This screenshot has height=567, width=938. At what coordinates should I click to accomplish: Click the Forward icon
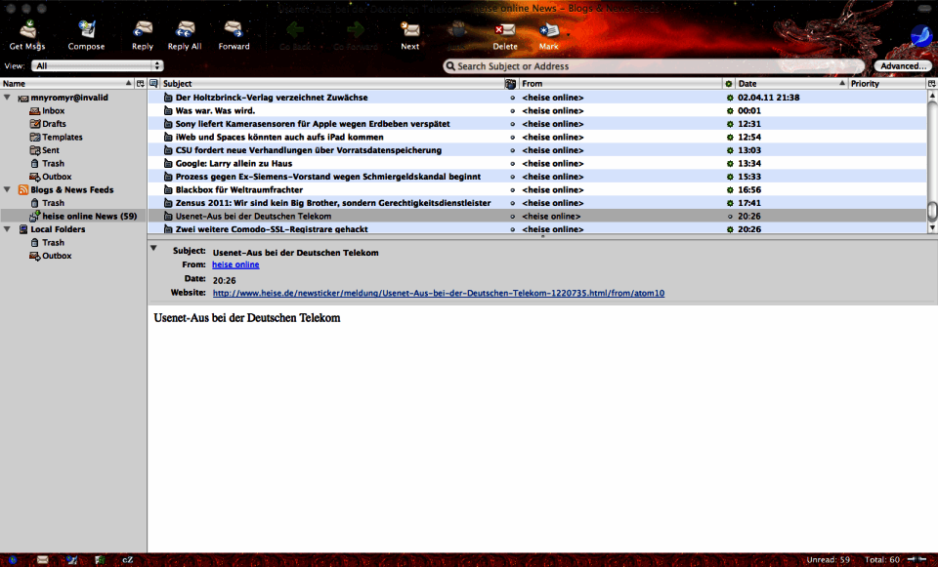(234, 29)
